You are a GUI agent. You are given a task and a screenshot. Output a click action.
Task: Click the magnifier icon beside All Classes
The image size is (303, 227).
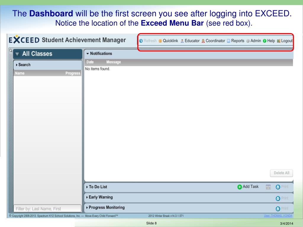11,51
